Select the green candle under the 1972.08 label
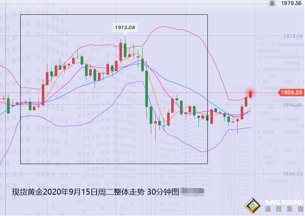Viewport: 305px width, 216px height. (125, 50)
